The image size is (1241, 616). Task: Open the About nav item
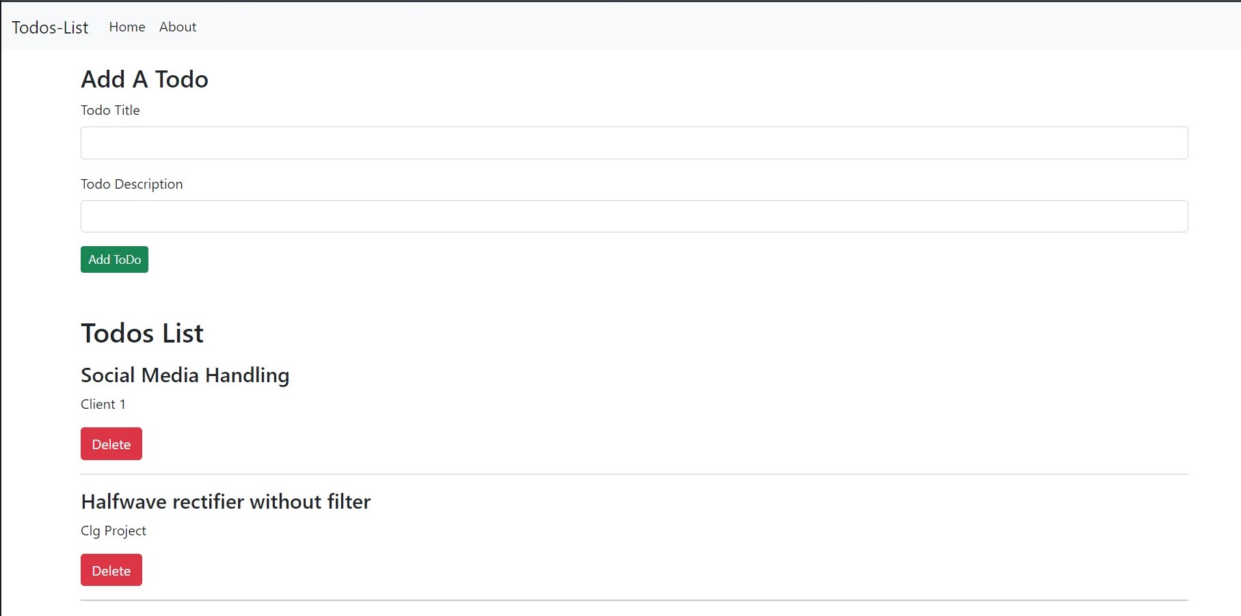tap(178, 27)
